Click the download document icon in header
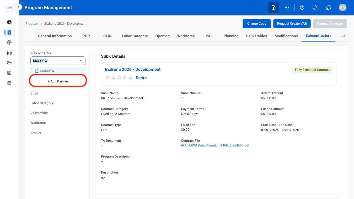This screenshot has height=199, width=354. tap(273, 8)
